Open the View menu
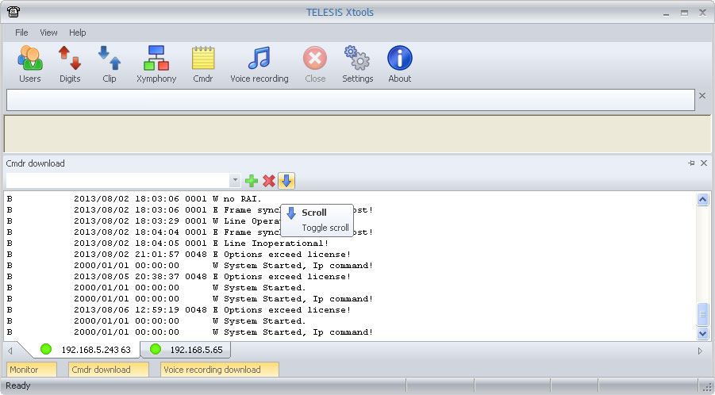 48,33
